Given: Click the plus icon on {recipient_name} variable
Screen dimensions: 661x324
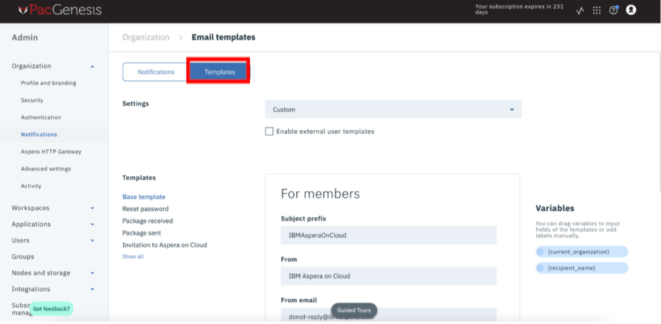Looking at the screenshot, I should tap(540, 268).
